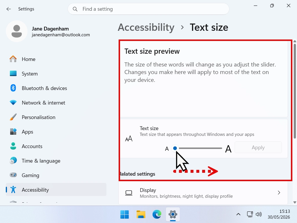The height and width of the screenshot is (223, 297).
Task: Click the text size slider thumb
Action: point(175,148)
